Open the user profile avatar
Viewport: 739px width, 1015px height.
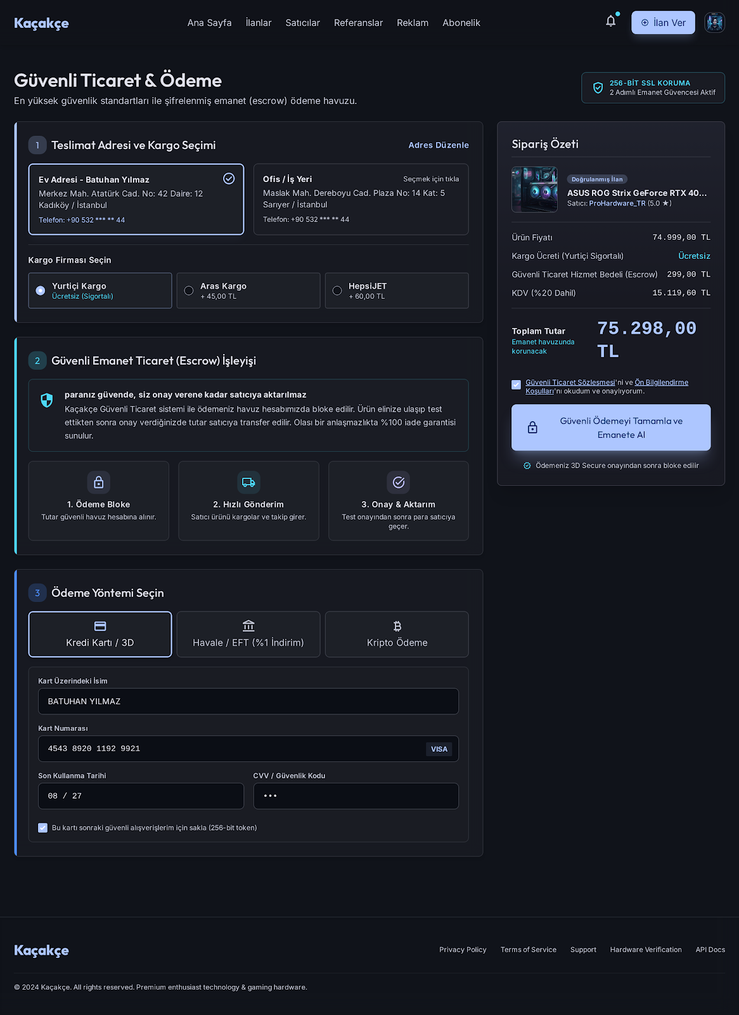714,23
